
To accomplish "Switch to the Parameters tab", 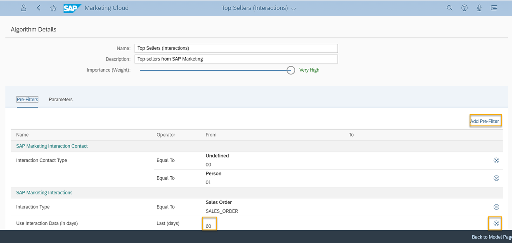I will click(x=61, y=100).
